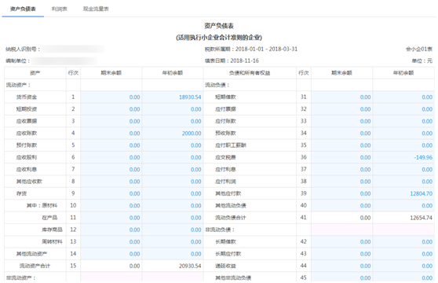This screenshot has width=438, height=283.
Task: Edit 应付职工薪酬 年初余额 cell
Action: click(403, 145)
